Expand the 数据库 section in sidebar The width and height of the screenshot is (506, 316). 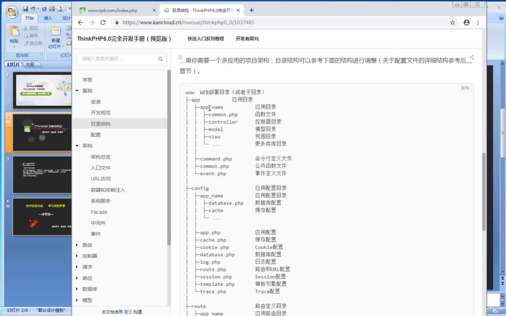pyautogui.click(x=77, y=289)
